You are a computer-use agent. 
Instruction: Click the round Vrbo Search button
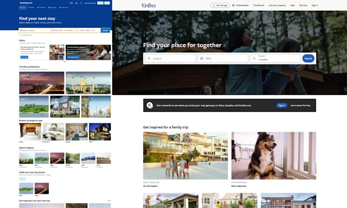tap(308, 58)
